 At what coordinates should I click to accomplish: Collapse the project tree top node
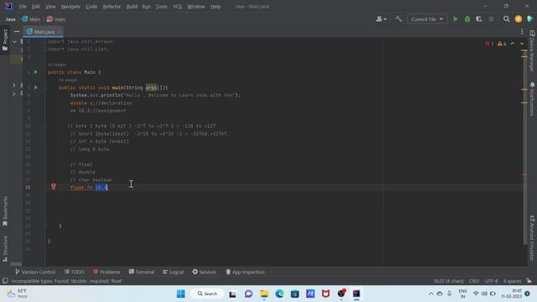pyautogui.click(x=14, y=42)
